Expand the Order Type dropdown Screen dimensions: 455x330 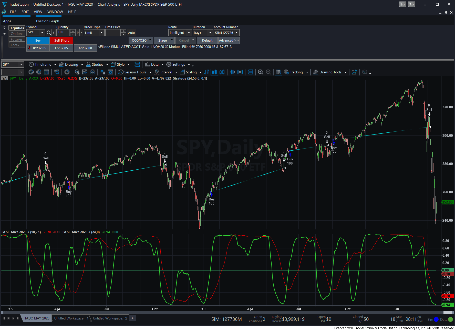[101, 33]
